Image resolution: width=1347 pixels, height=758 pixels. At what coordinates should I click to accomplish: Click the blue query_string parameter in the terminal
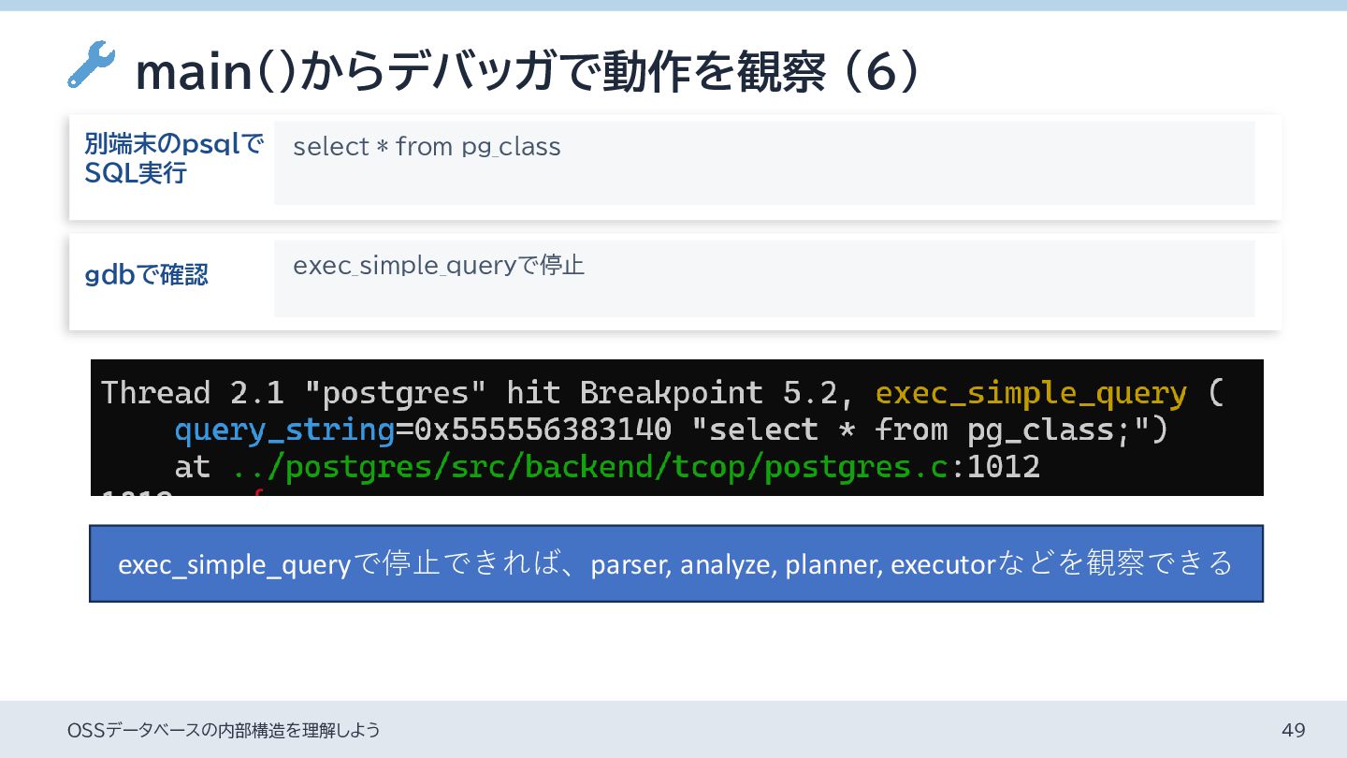tap(284, 430)
